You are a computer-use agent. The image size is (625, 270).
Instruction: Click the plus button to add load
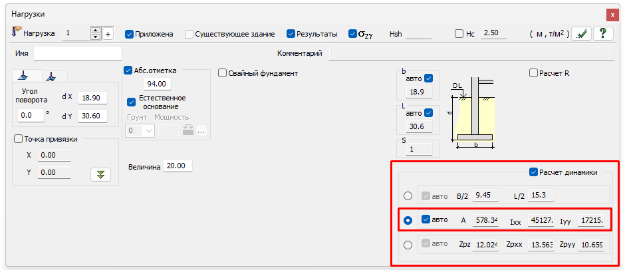coord(108,33)
